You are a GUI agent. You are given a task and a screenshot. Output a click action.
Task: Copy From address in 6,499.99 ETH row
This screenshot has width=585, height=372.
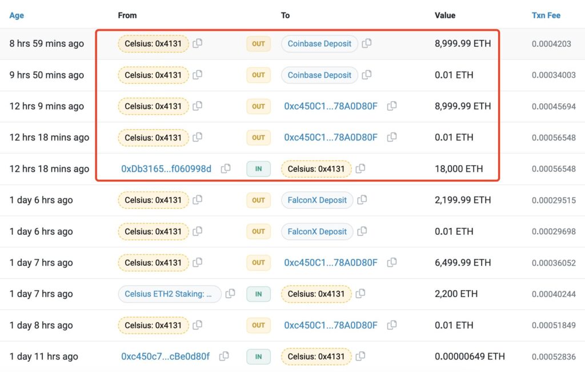click(197, 263)
